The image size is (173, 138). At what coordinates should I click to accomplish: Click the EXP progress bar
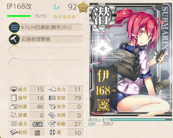pos(141,120)
